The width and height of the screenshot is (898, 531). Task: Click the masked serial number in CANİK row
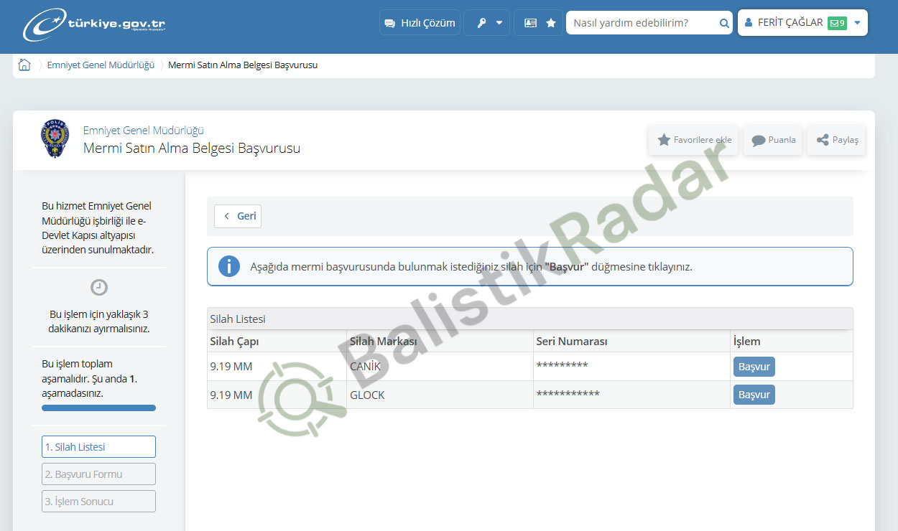(x=563, y=366)
